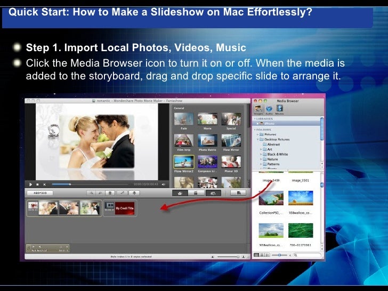This screenshot has width=388, height=291.
Task: Select the CollectionPSD_ image thumbnail
Action: click(271, 198)
